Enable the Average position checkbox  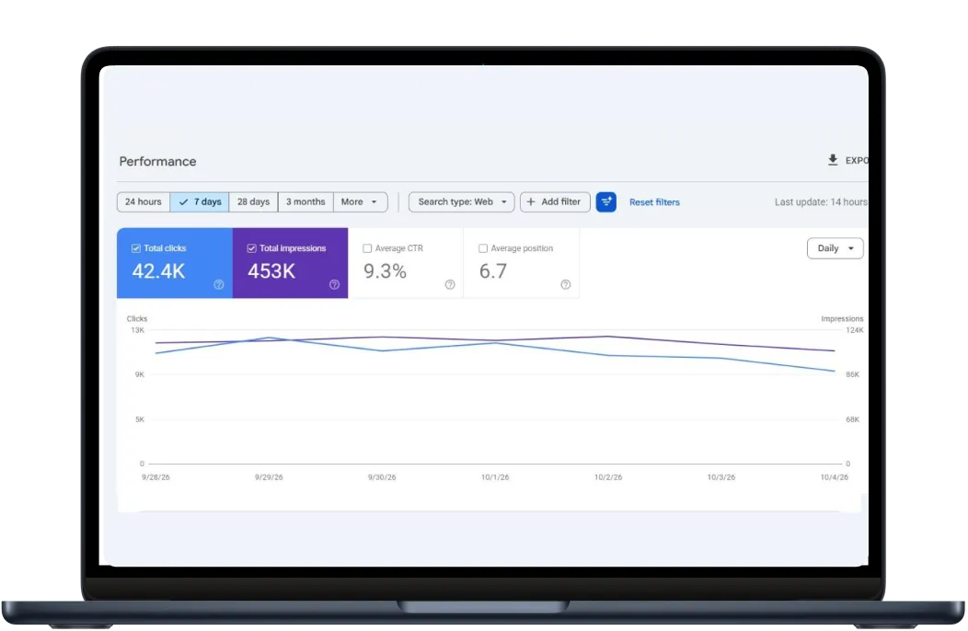tap(483, 248)
